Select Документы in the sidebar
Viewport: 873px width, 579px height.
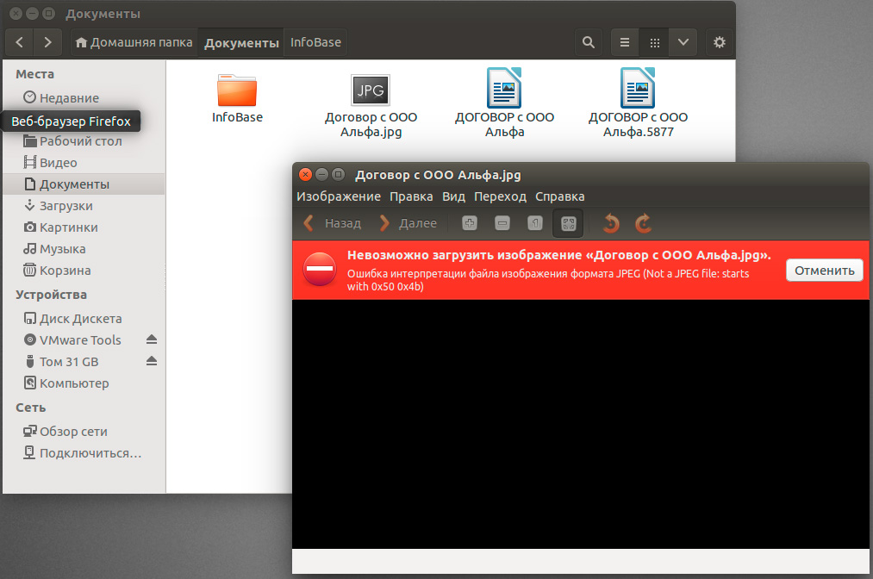pos(84,184)
